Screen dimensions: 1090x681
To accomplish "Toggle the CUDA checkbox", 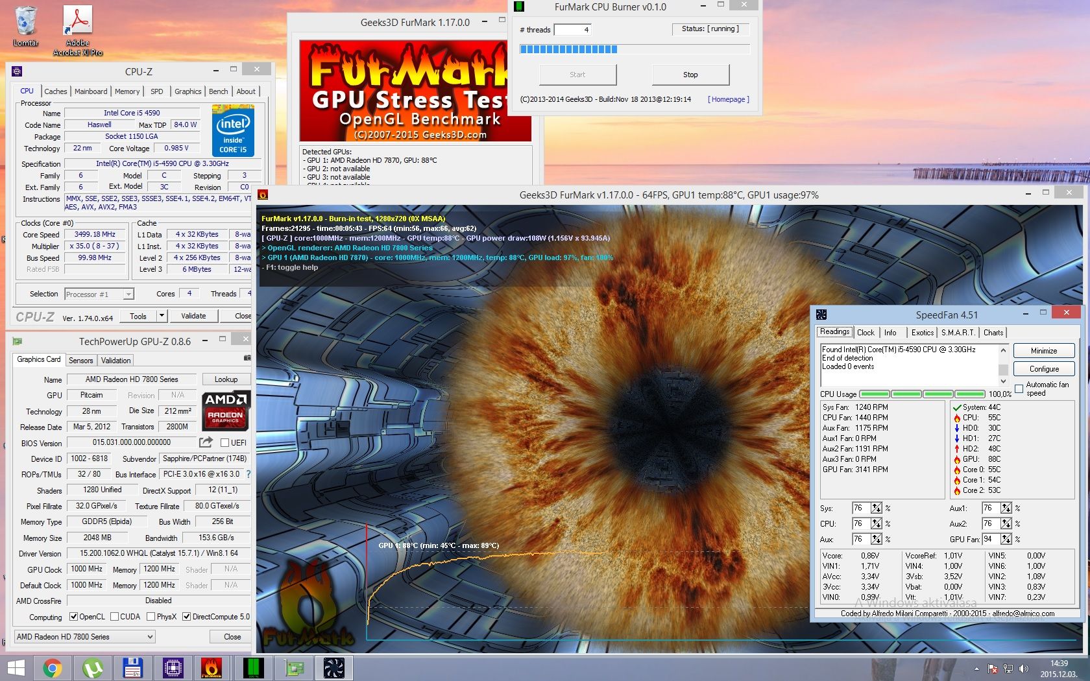I will tap(114, 617).
